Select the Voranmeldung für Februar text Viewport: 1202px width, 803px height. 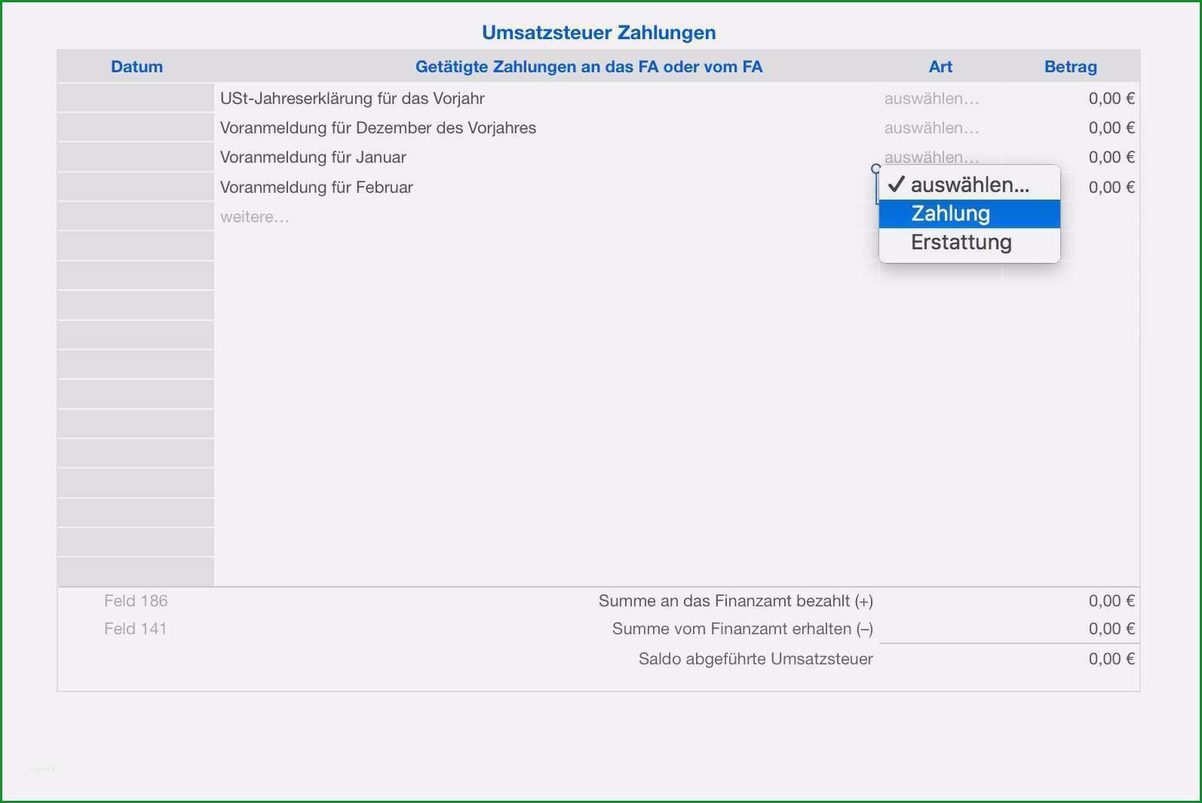[317, 188]
